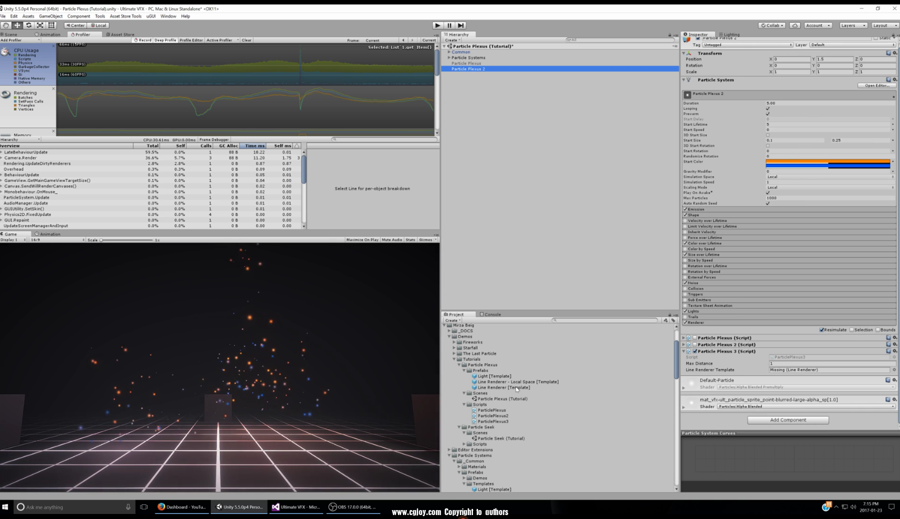Open Firefox Dashboard YouTube taskbar item
Viewport: 900px width, 519px height.
(x=181, y=507)
